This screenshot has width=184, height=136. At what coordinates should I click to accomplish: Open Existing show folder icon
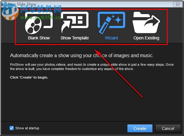pos(146,23)
